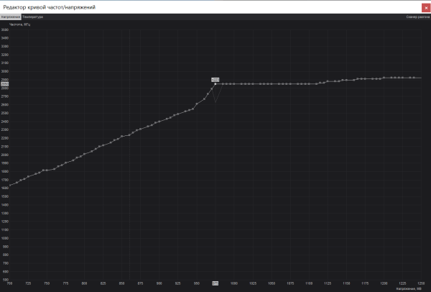Close the curve editor window

pyautogui.click(x=425, y=6)
